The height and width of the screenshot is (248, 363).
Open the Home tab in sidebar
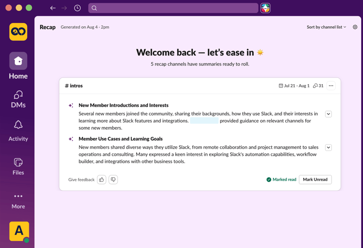tap(18, 66)
